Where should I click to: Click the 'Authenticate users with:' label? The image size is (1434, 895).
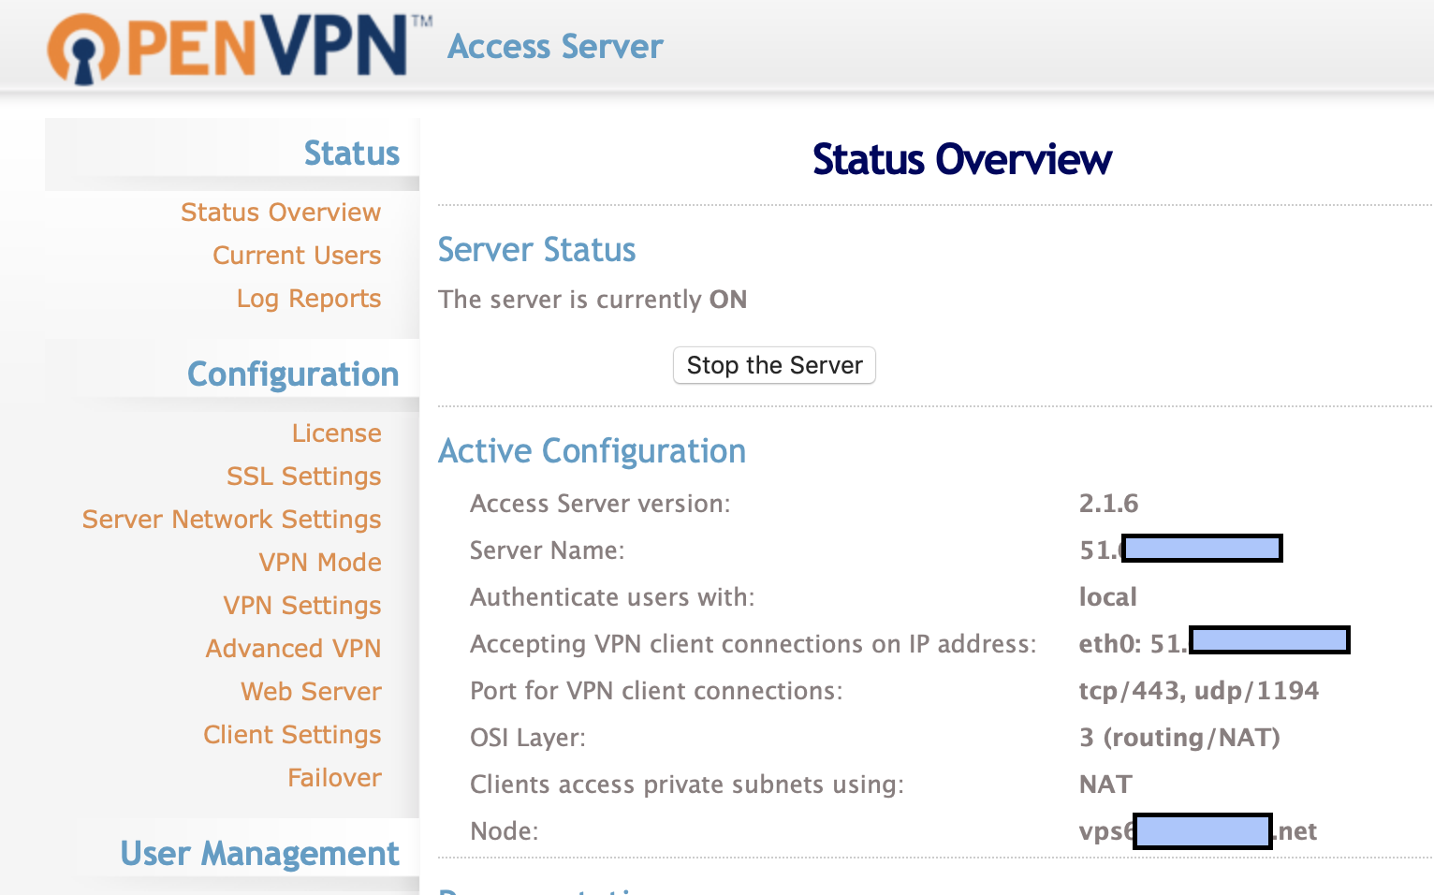612,597
